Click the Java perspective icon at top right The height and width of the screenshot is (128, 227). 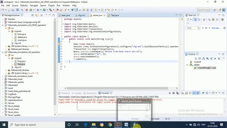click(224, 10)
